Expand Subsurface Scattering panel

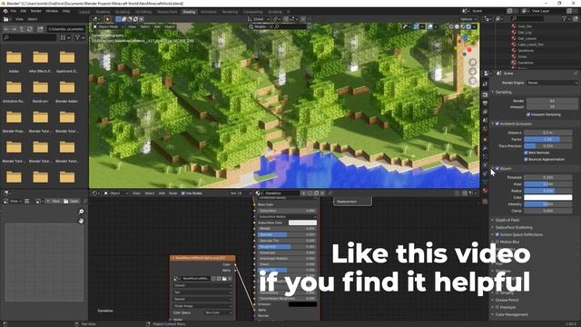(x=514, y=227)
